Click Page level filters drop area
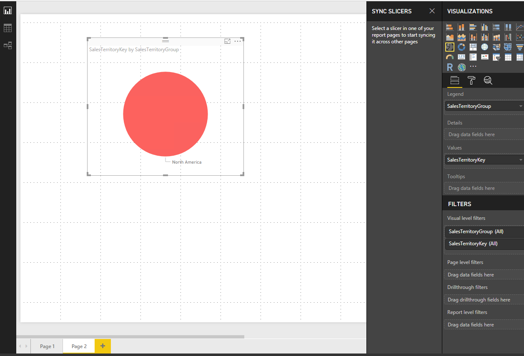Screen dimensions: 524x356 coord(484,275)
